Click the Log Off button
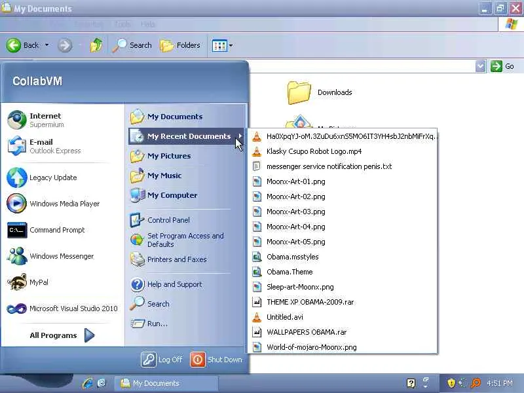 162,360
